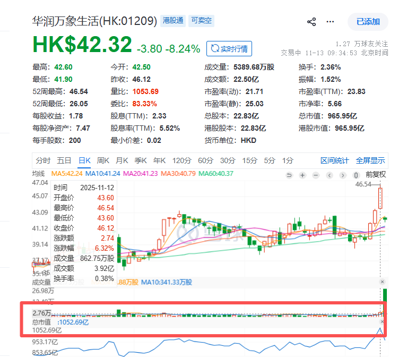Screen dimensions: 398x357
Task: Open the 前复权 adjustment dropdown
Action: pyautogui.click(x=376, y=175)
